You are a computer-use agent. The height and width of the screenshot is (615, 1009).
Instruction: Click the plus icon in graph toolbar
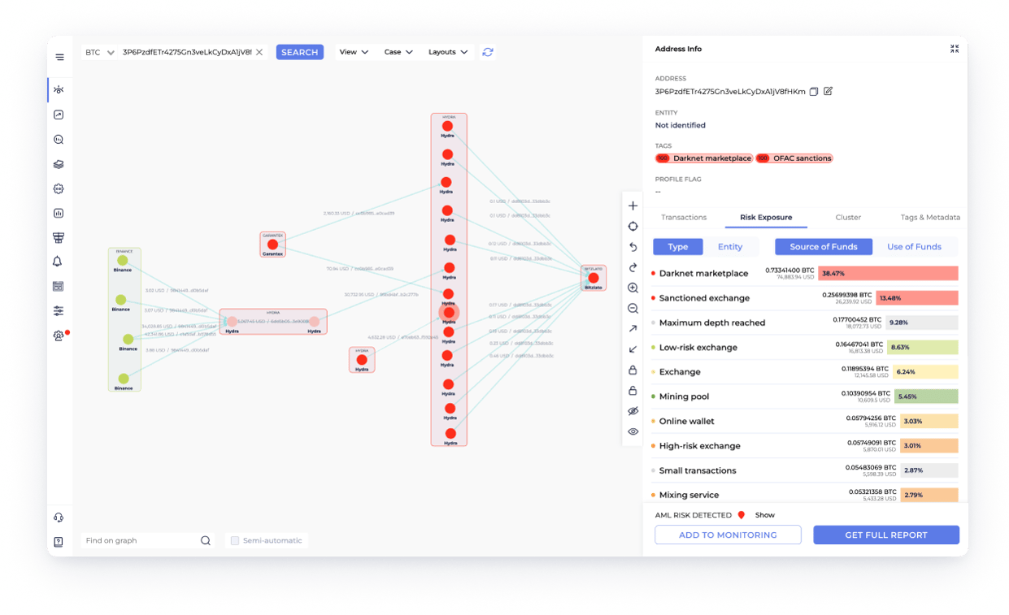click(633, 206)
